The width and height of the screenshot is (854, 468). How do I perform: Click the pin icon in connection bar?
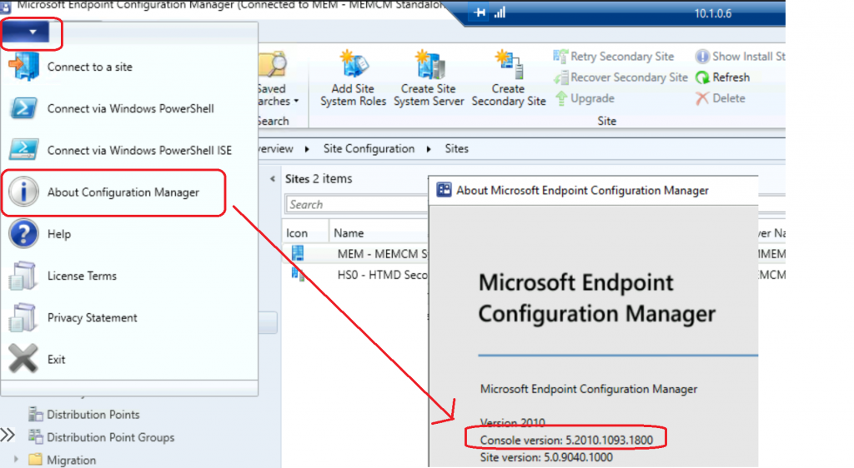pos(480,12)
